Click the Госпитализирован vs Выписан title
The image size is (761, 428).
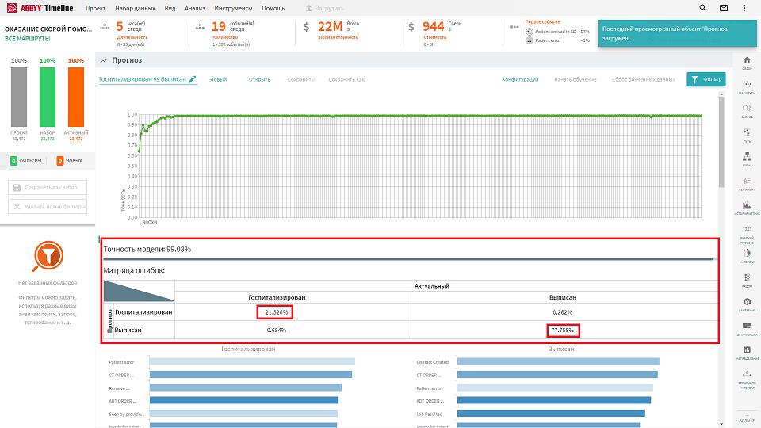143,79
